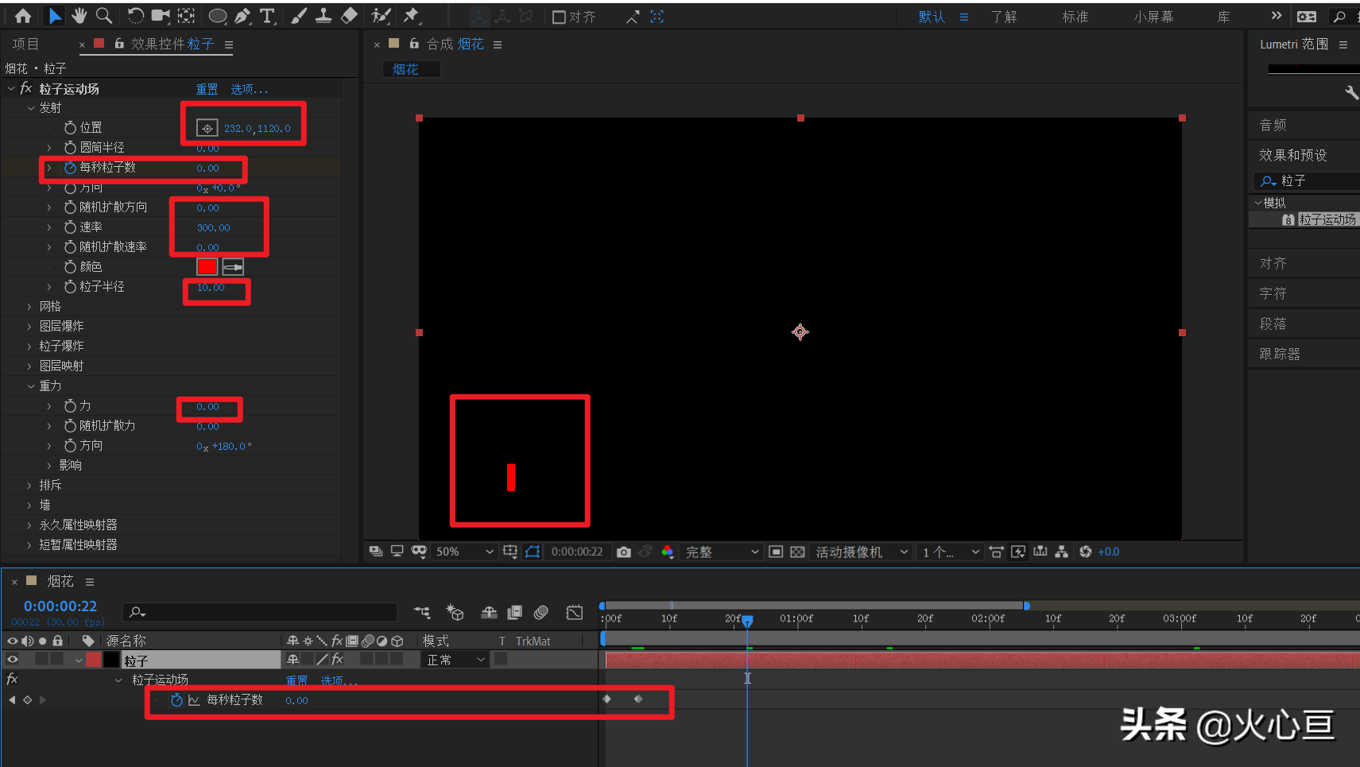Click the Home icon in toolbar
Screen dimensions: 1360x767
[x=23, y=16]
